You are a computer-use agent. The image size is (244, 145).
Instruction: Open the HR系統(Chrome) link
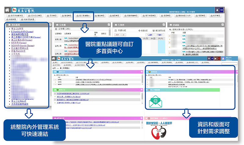point(19,43)
